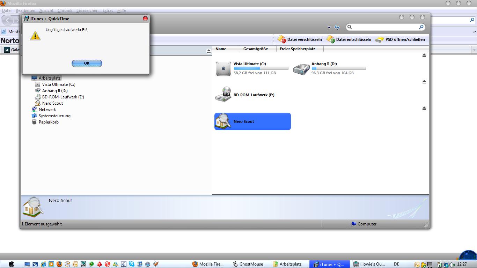Sort by the Name column header
Image resolution: width=477 pixels, height=268 pixels.
[226, 49]
